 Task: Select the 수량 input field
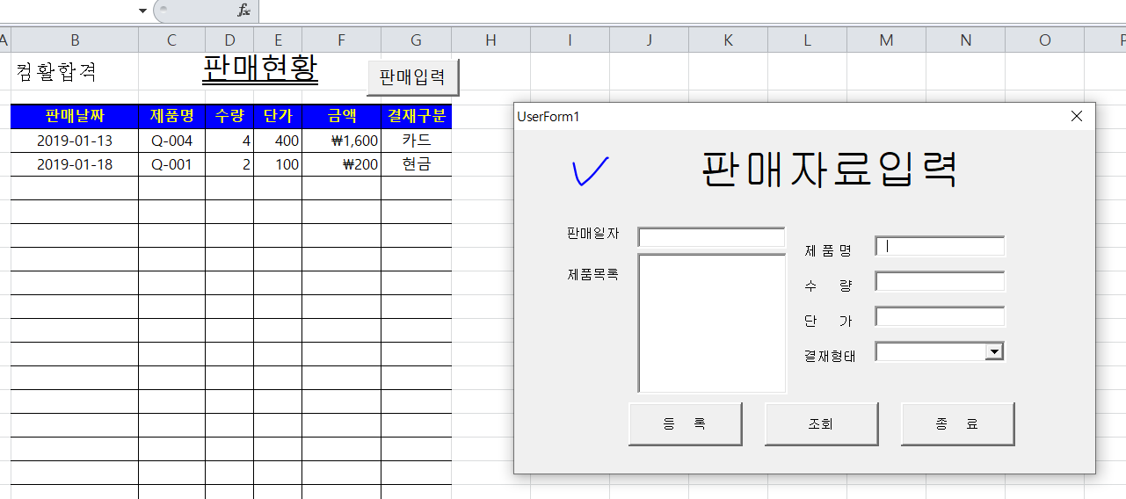(x=940, y=282)
